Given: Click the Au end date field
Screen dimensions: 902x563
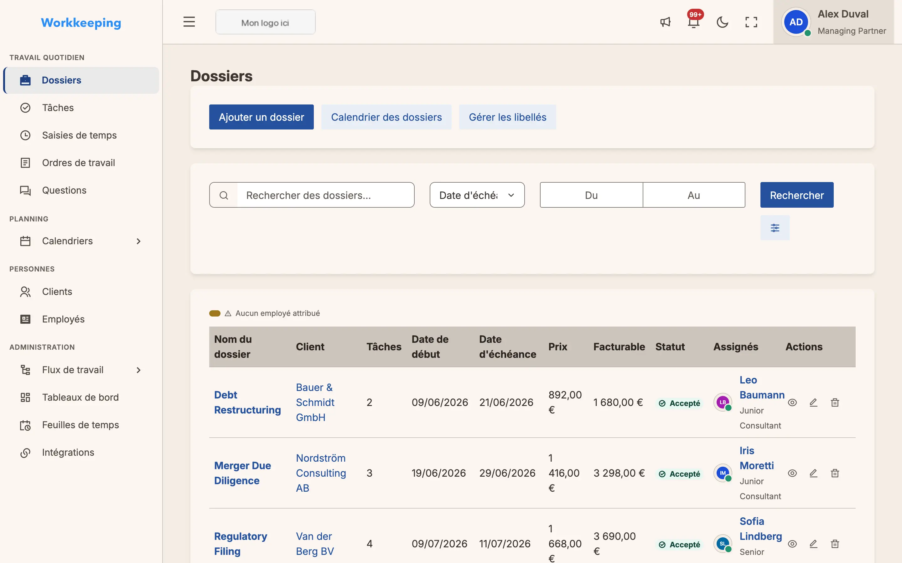Looking at the screenshot, I should pos(694,195).
